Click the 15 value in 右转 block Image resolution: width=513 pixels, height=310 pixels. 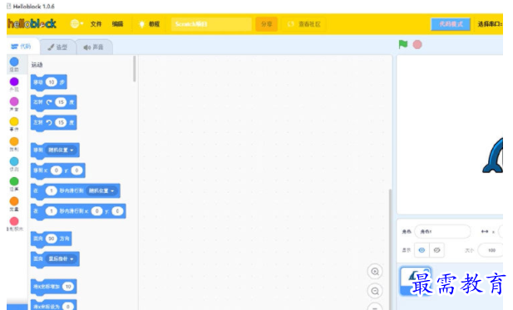click(61, 102)
